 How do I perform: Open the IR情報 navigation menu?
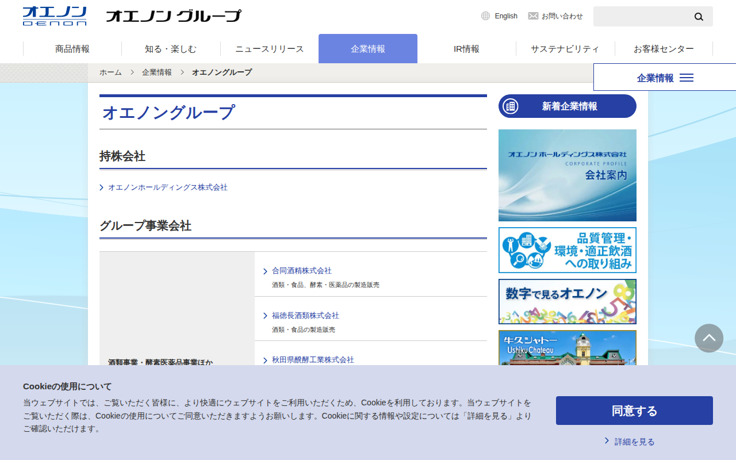[466, 49]
